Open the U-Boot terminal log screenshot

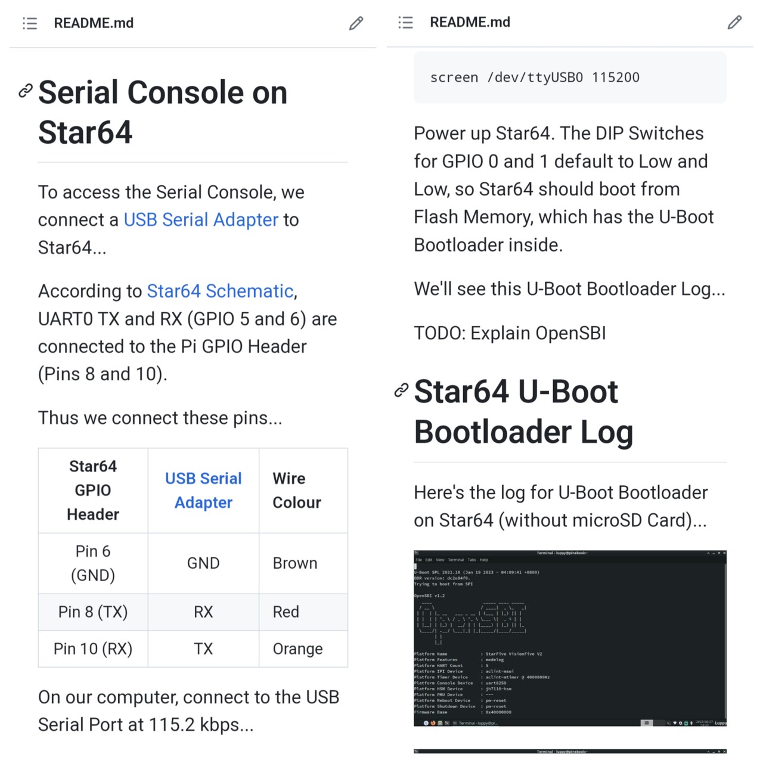(x=570, y=638)
